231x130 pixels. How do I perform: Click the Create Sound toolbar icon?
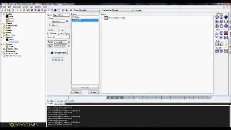click(35, 10)
